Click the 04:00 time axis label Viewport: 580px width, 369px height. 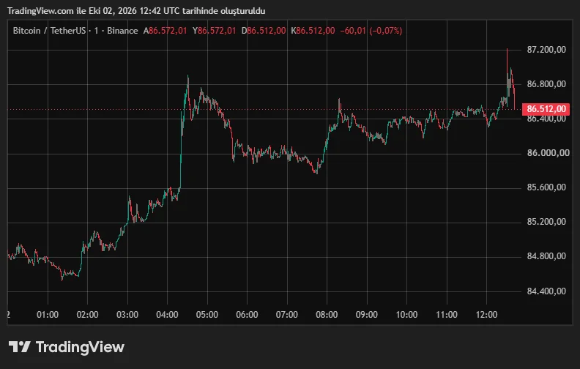click(167, 315)
